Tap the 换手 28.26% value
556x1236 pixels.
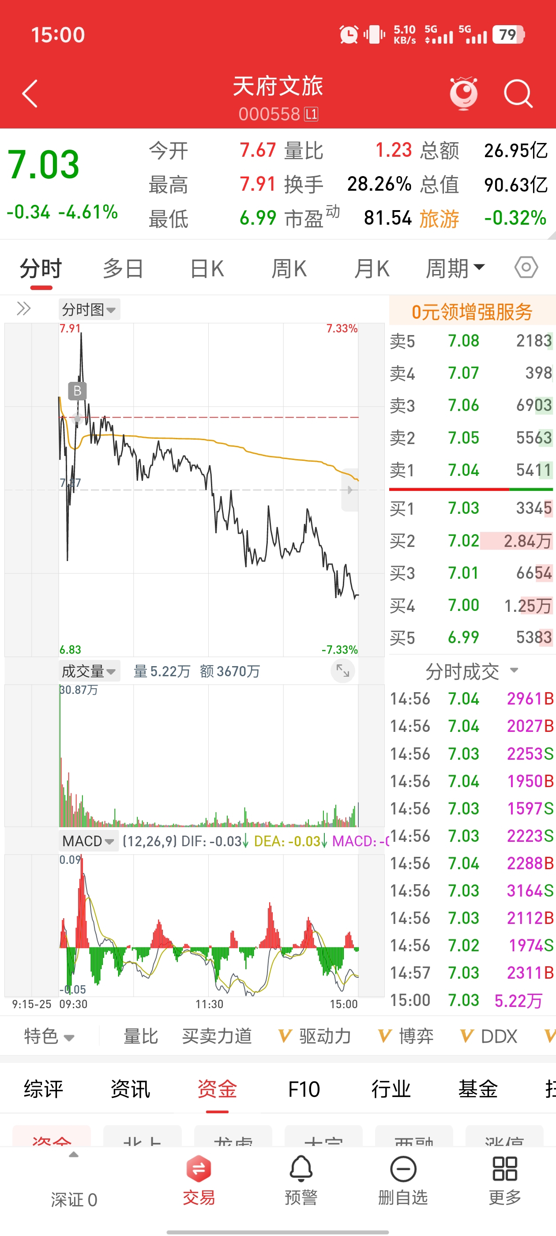pyautogui.click(x=379, y=184)
